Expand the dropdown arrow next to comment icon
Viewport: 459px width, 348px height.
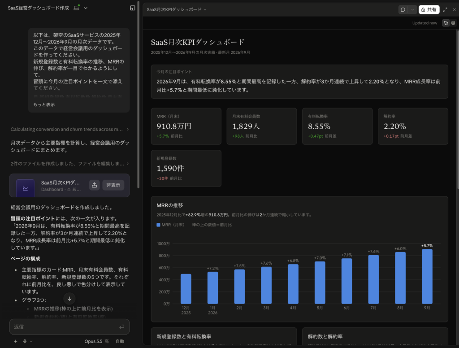pyautogui.click(x=412, y=10)
